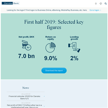
Task: Expand the Net profit DKK 7.0 billion chevron
Action: 44,106
